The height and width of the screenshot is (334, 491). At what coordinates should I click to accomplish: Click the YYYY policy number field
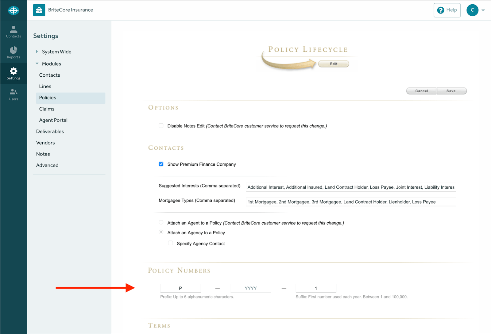[250, 288]
